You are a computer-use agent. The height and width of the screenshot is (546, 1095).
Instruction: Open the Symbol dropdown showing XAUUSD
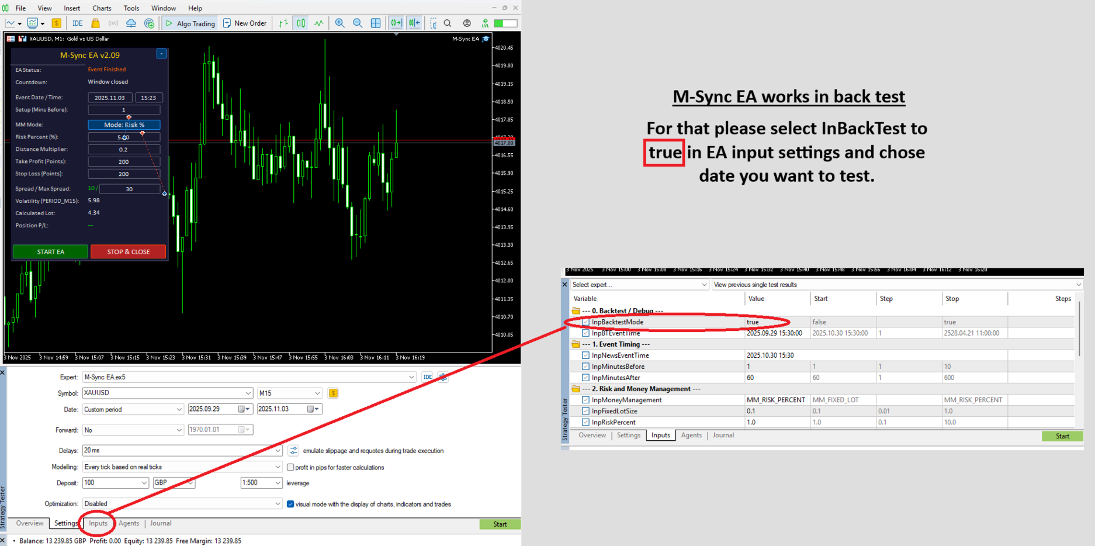pyautogui.click(x=168, y=393)
